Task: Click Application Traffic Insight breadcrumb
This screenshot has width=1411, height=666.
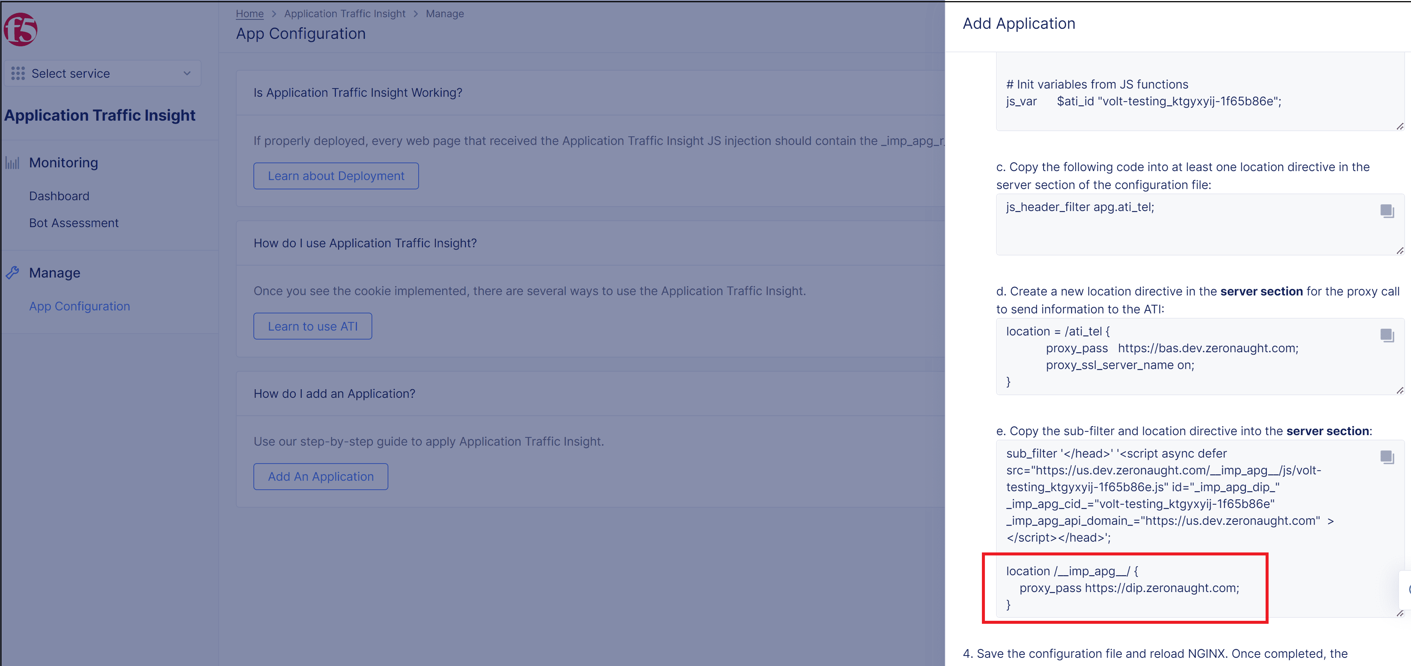Action: click(345, 14)
